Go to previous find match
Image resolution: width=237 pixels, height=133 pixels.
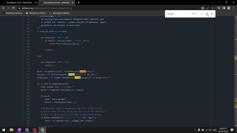[x=202, y=14]
